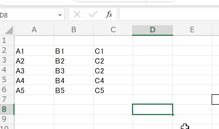This screenshot has height=129, width=219.
Task: Select column A header
Action: (34, 30)
